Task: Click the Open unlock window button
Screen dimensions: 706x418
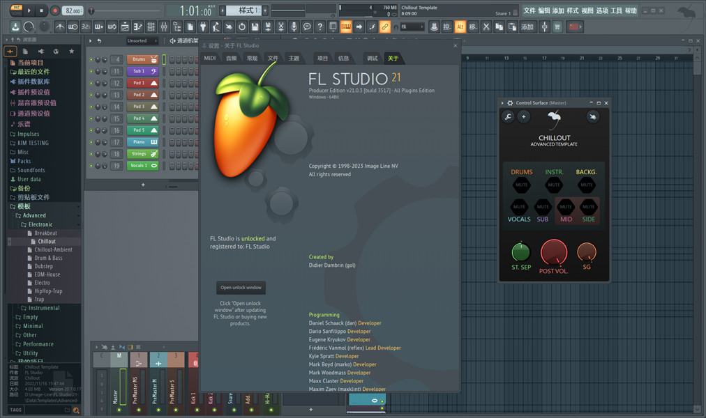Action: click(x=241, y=288)
